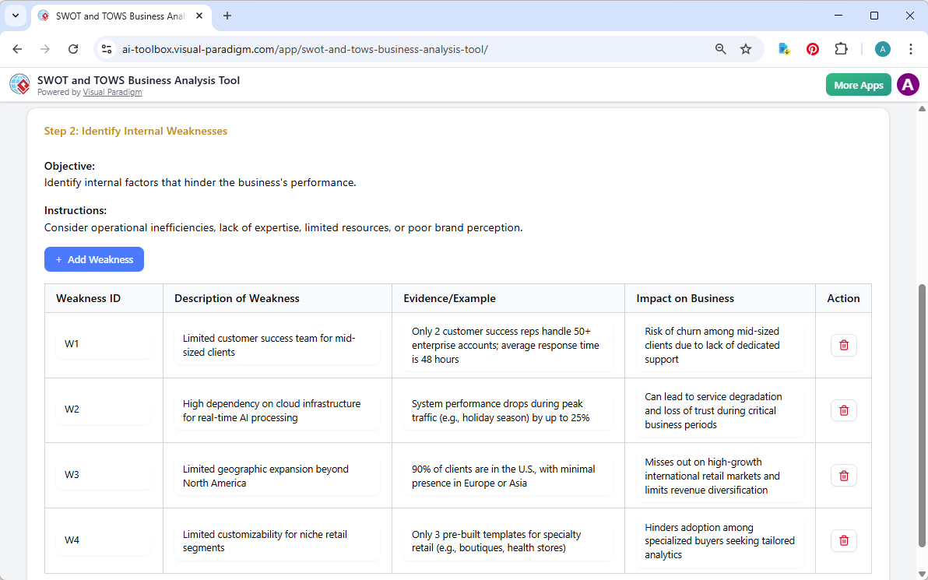This screenshot has width=928, height=580.
Task: Delete weakness W3 using its trash icon
Action: [x=843, y=475]
